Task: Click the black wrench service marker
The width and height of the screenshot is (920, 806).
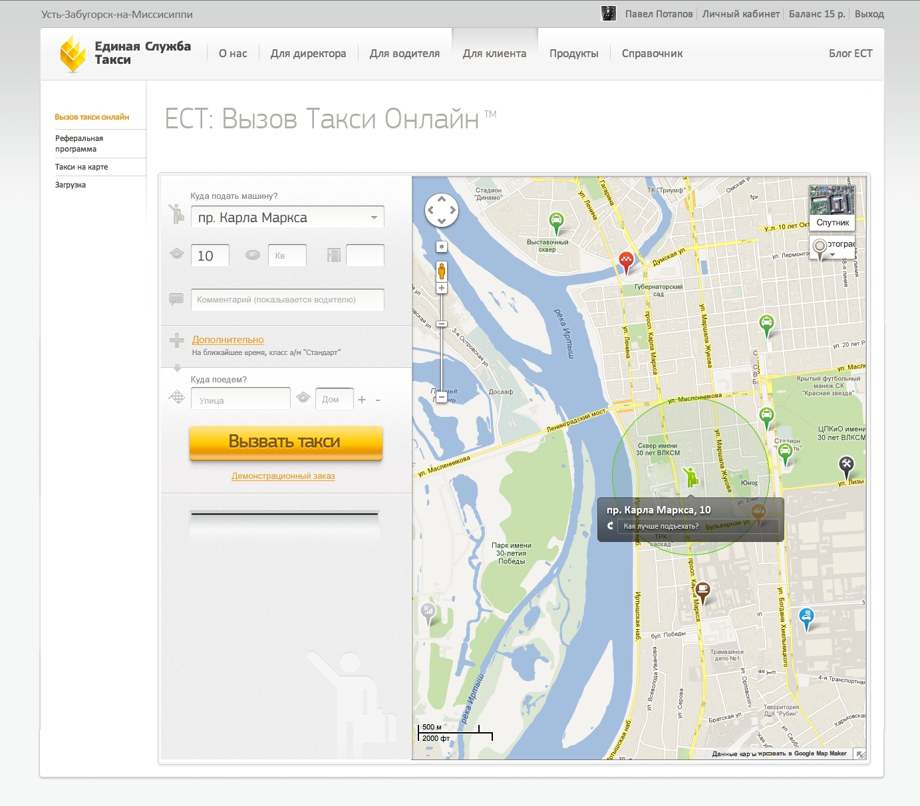Action: click(x=846, y=467)
